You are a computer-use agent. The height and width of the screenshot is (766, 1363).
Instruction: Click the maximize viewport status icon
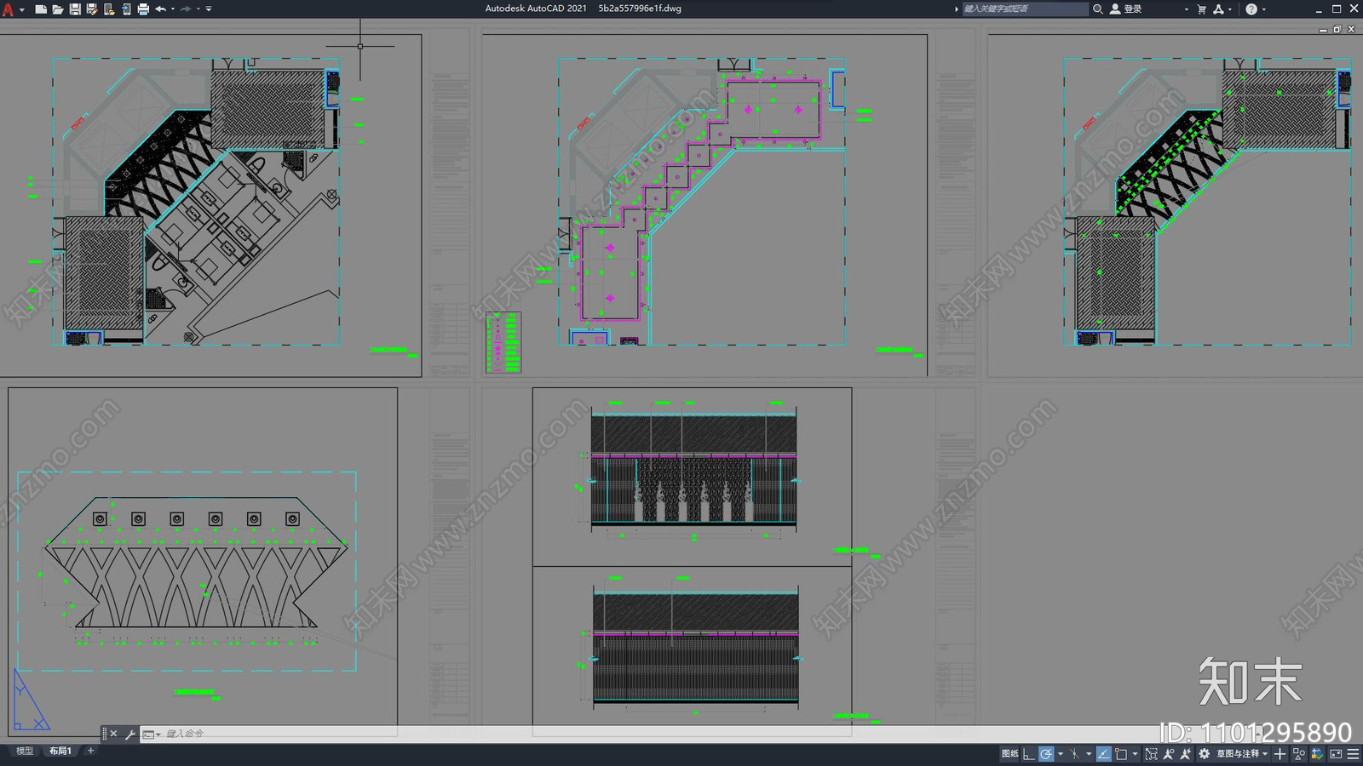(1153, 754)
